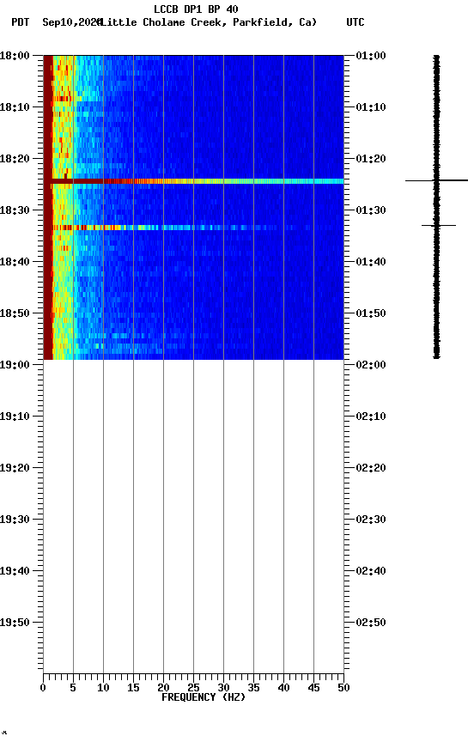
Task: Click the 02:30 UTC time label
Action: (x=371, y=520)
